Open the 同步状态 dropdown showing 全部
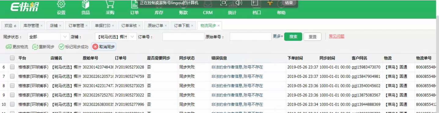The height and width of the screenshot is (113, 439). (49, 37)
